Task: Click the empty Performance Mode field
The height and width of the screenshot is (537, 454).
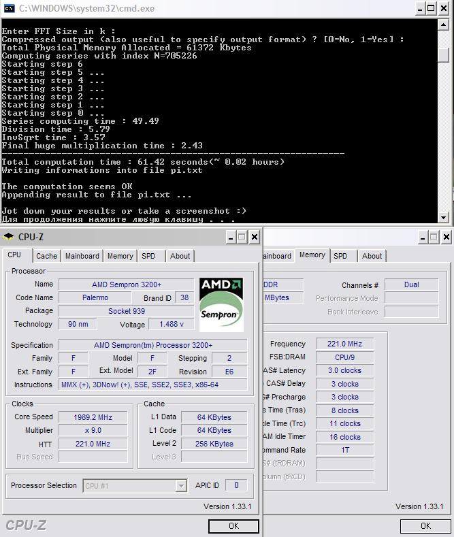Action: pyautogui.click(x=412, y=297)
